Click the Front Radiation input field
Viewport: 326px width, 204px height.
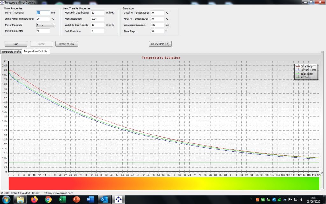click(x=98, y=19)
